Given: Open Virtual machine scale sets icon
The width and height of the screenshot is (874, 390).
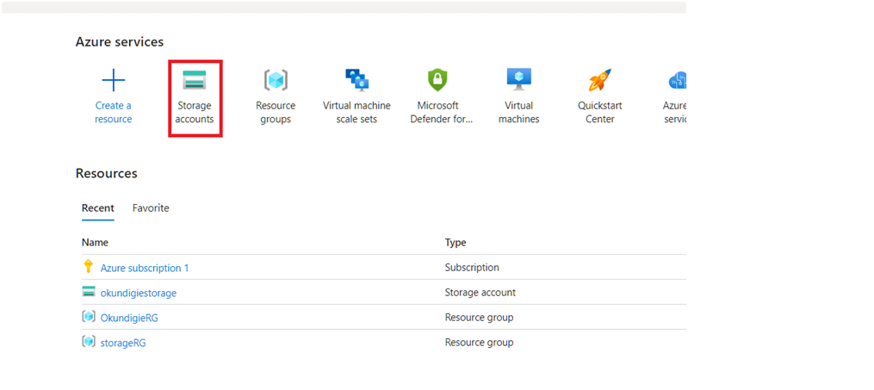Looking at the screenshot, I should [x=356, y=80].
